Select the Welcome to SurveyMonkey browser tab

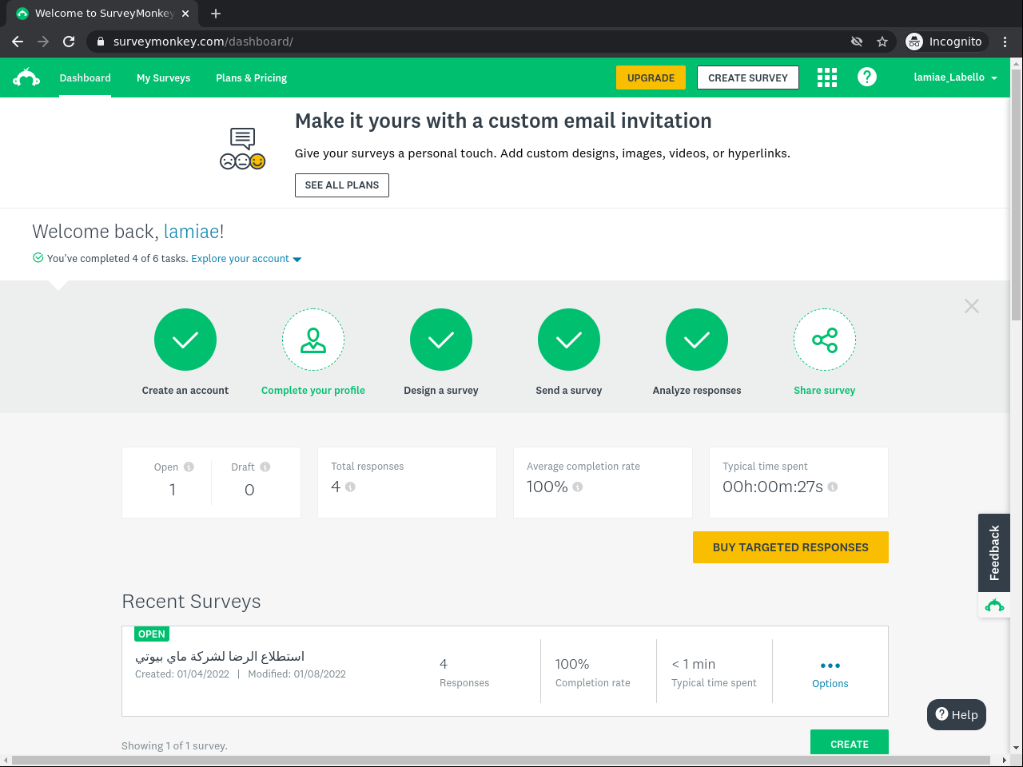pyautogui.click(x=104, y=14)
